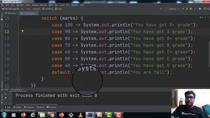This screenshot has height=118, width=210.
Task: Run the program with green play icon
Action: (183, 9)
